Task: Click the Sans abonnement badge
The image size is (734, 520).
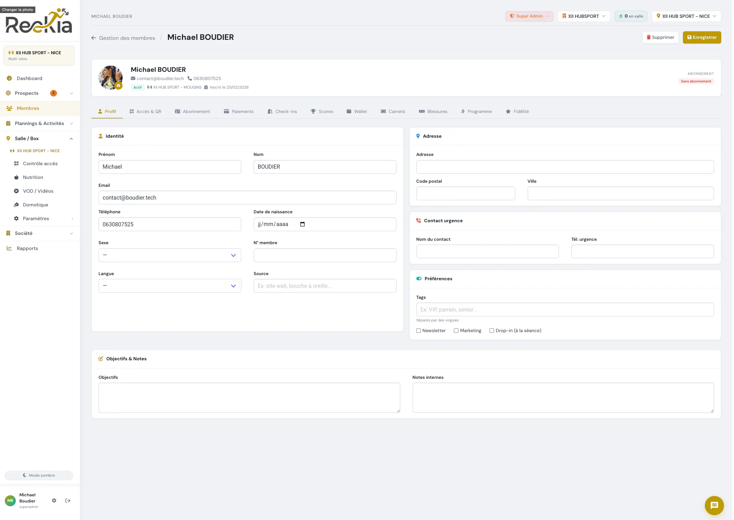Action: tap(696, 81)
